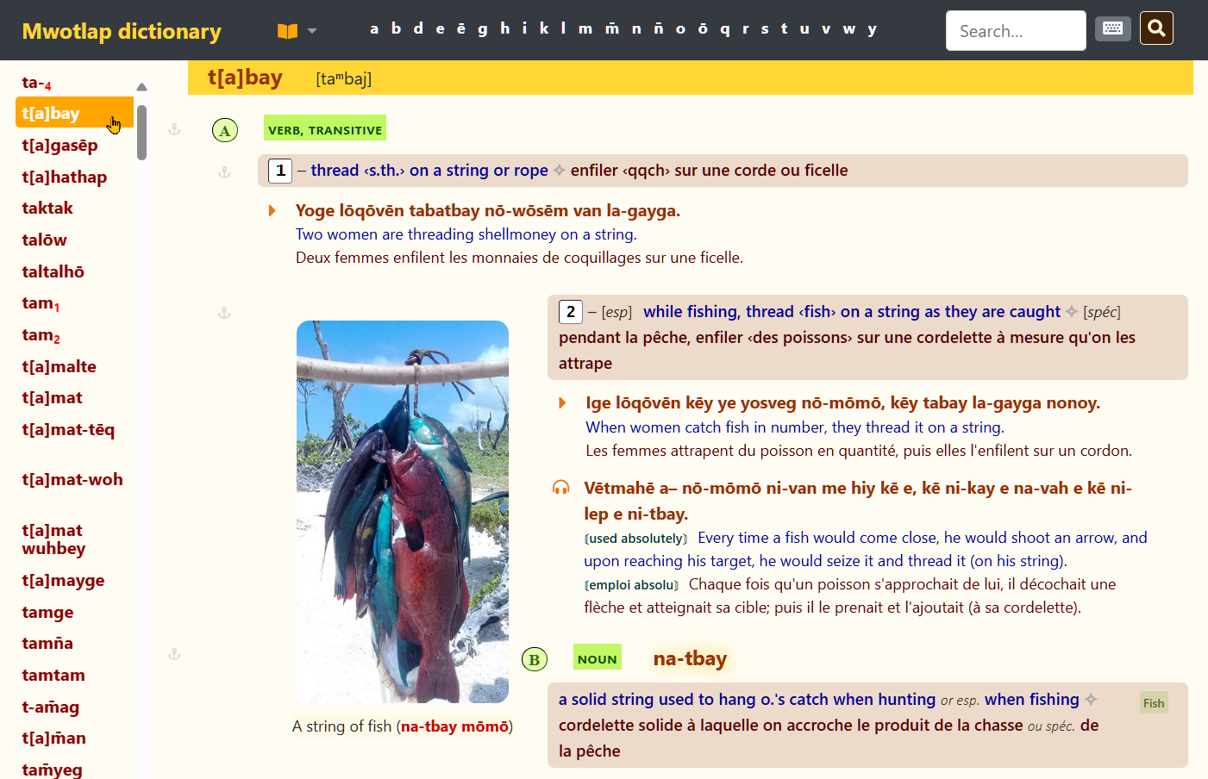1208x779 pixels.
Task: Jump to letter t in alphabet bar
Action: click(784, 28)
